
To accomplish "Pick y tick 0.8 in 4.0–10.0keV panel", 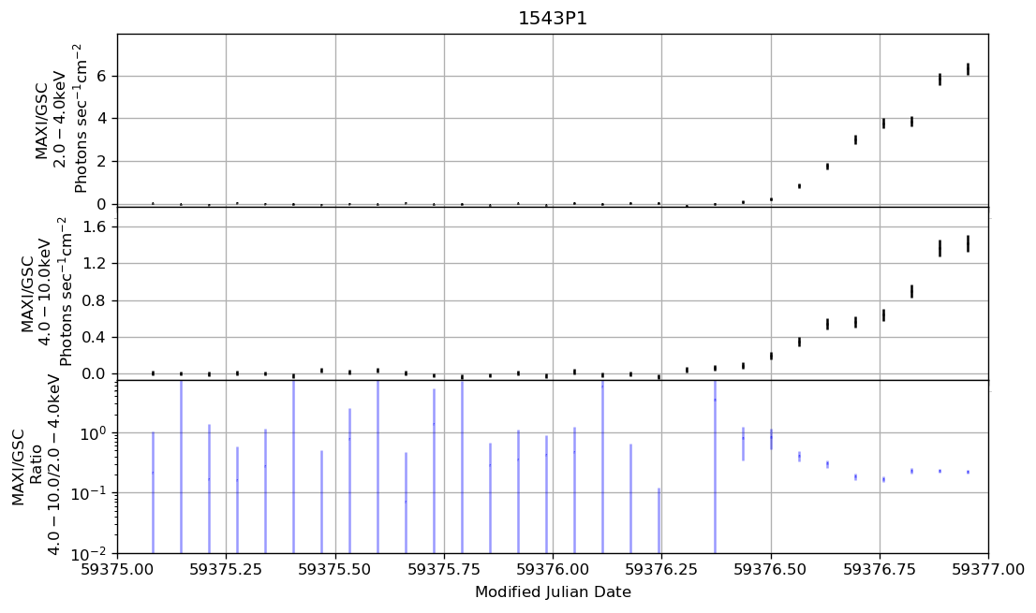I will [93, 300].
